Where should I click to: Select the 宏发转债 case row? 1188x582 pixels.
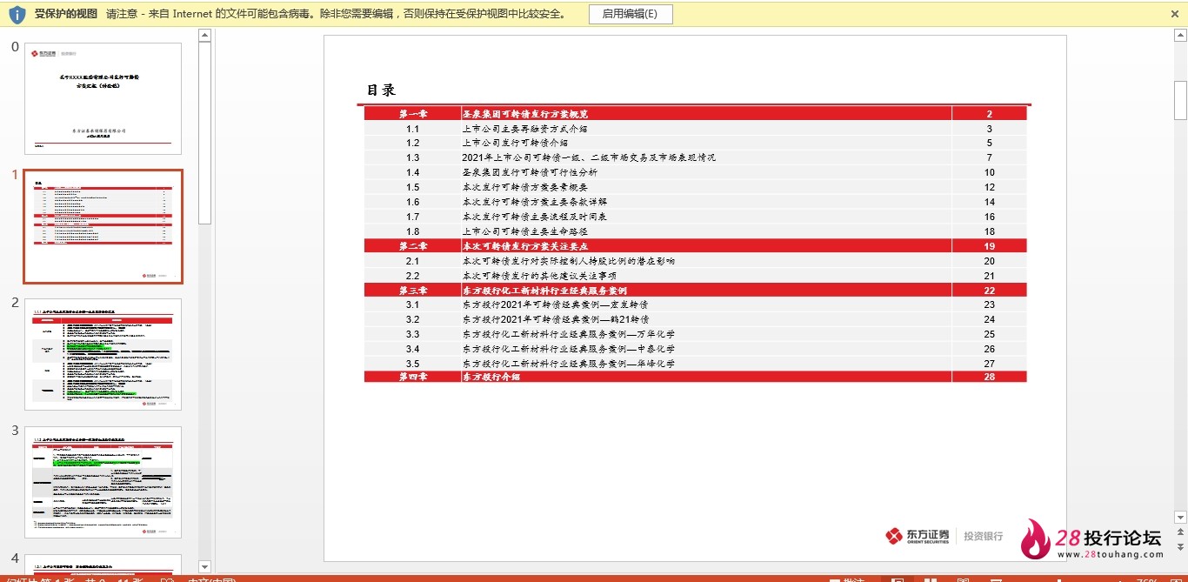(696, 304)
